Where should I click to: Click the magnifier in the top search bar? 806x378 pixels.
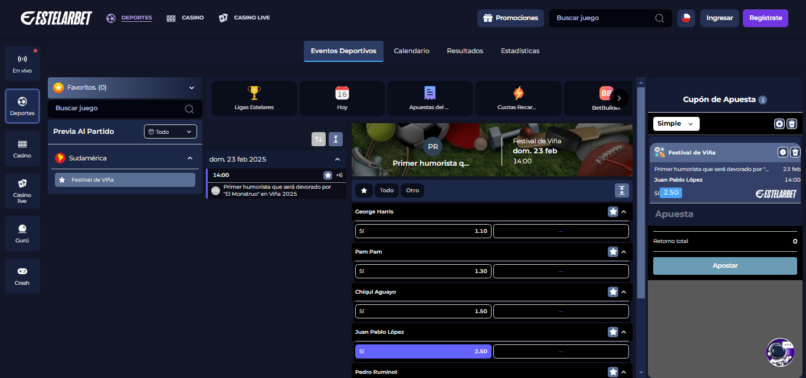(x=660, y=18)
